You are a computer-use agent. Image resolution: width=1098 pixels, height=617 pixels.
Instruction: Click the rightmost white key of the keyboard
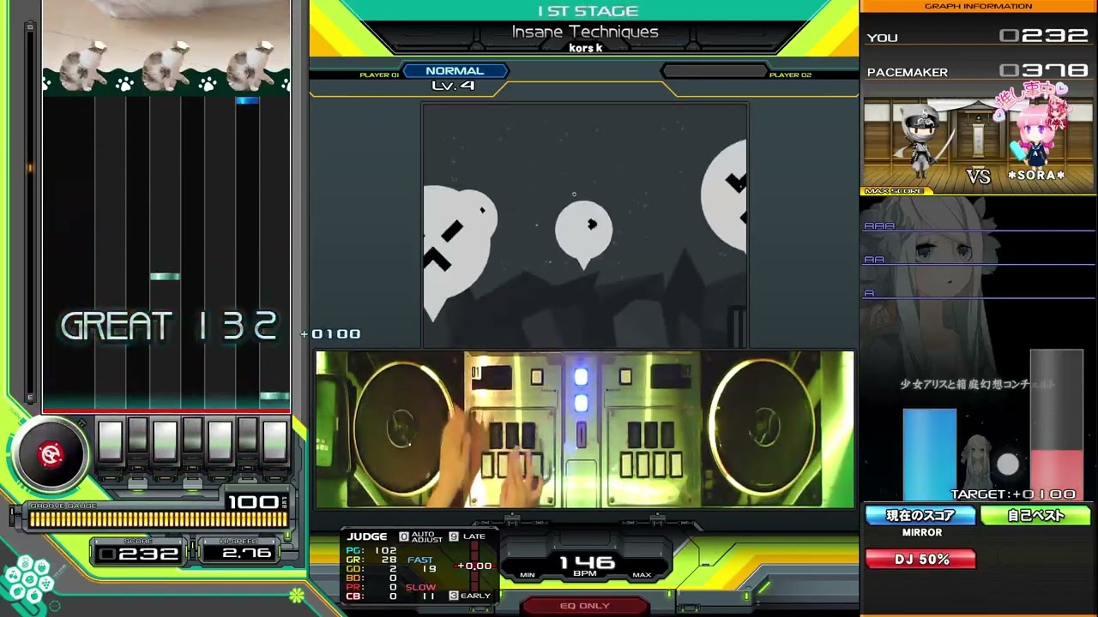pyautogui.click(x=275, y=441)
